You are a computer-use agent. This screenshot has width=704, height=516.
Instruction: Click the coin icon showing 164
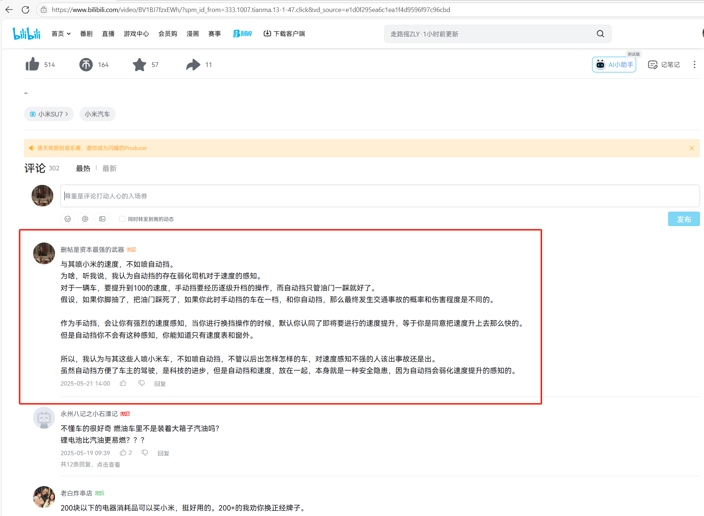86,64
